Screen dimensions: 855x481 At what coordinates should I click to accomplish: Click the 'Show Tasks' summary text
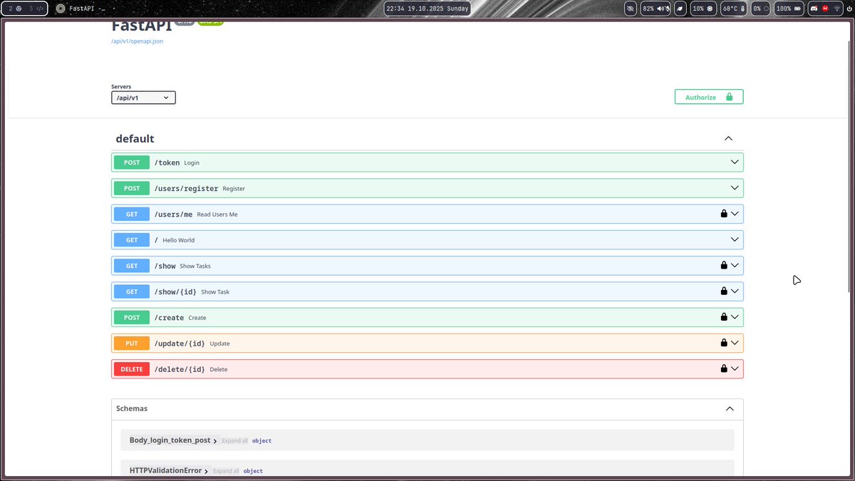click(x=195, y=266)
